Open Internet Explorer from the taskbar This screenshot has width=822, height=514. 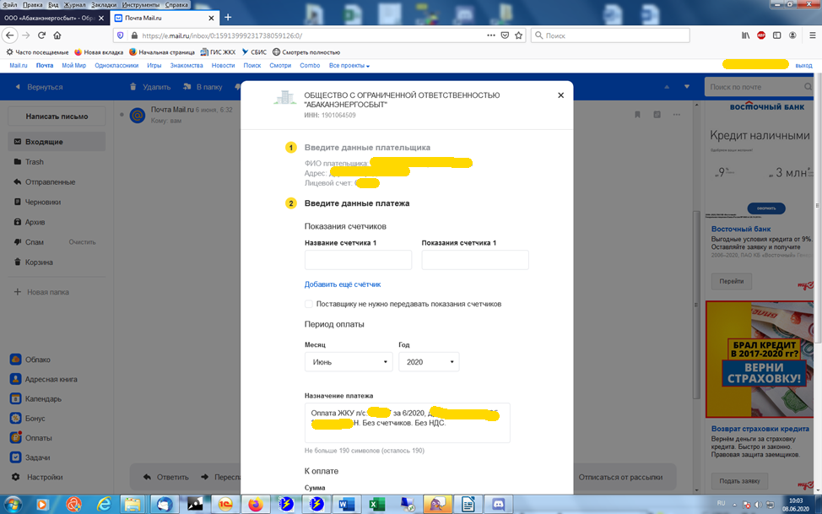[103, 505]
